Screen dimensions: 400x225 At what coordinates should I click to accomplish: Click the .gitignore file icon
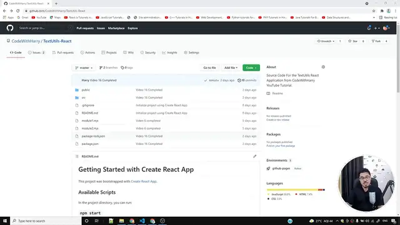[77, 105]
